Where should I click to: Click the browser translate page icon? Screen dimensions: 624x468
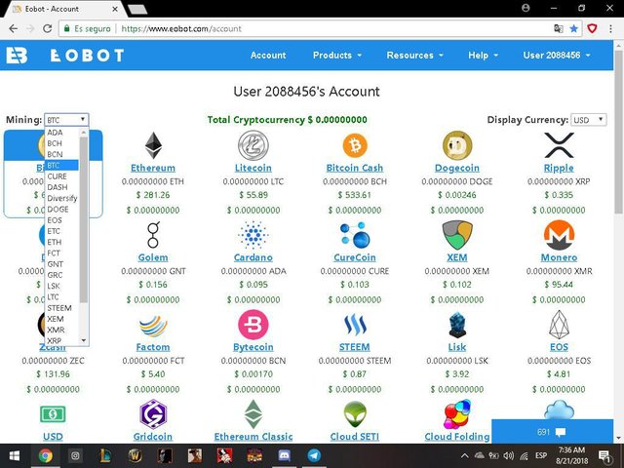559,28
